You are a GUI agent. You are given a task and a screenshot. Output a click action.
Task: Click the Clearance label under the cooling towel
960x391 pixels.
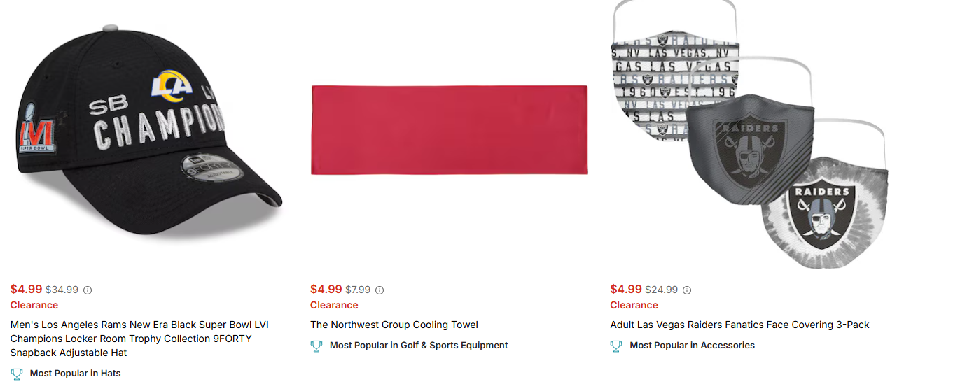click(334, 305)
